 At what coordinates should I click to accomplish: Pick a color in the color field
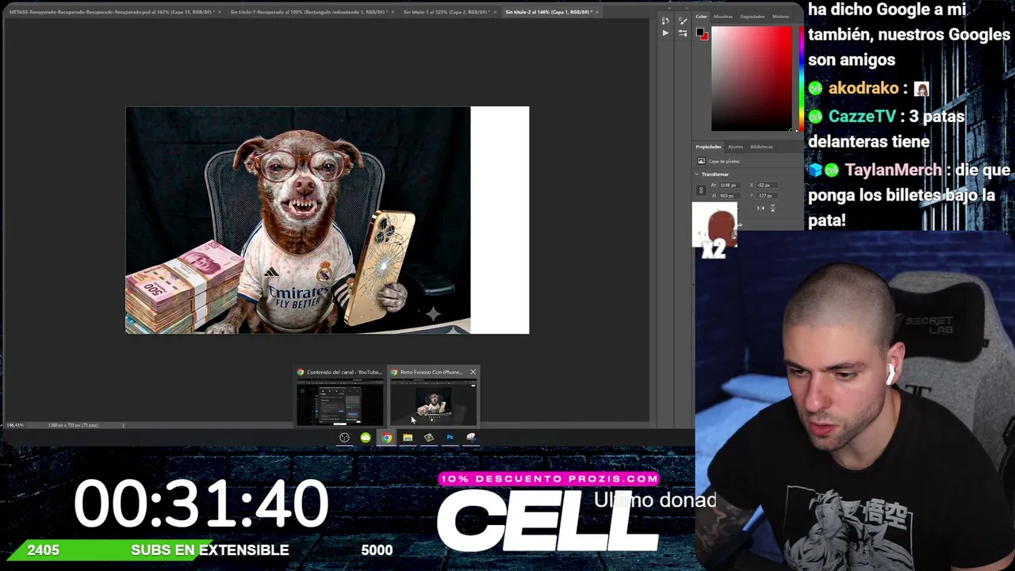(751, 79)
